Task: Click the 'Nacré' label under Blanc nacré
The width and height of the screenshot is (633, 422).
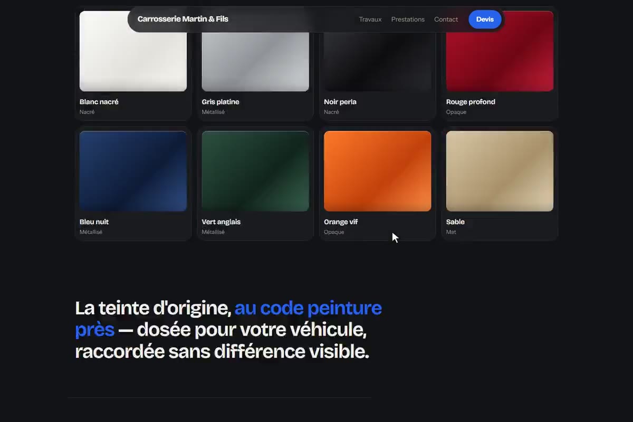Action: (x=87, y=112)
